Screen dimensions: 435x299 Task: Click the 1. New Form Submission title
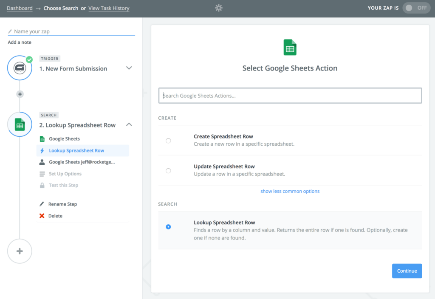(x=73, y=68)
